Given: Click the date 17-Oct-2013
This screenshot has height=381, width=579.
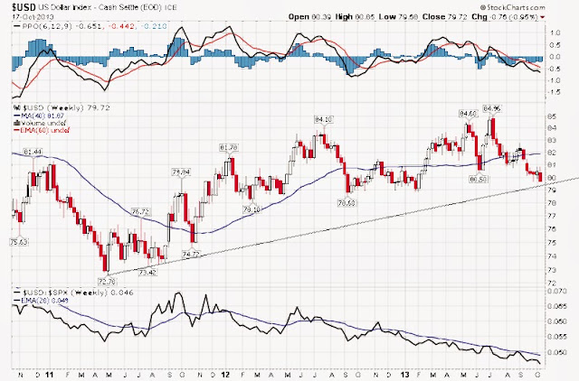Looking at the screenshot, I should (33, 17).
